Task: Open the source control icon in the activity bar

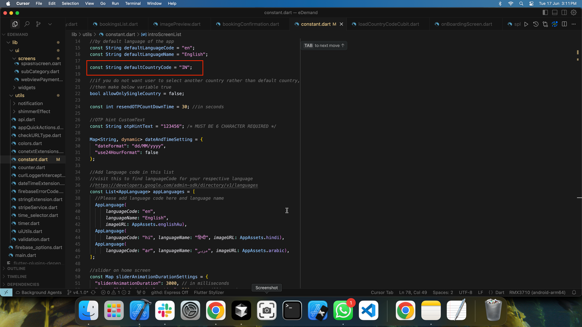Action: click(x=38, y=24)
